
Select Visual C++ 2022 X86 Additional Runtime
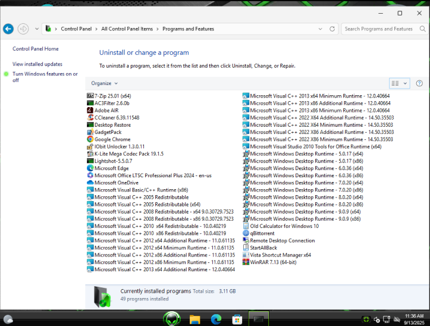(x=318, y=132)
